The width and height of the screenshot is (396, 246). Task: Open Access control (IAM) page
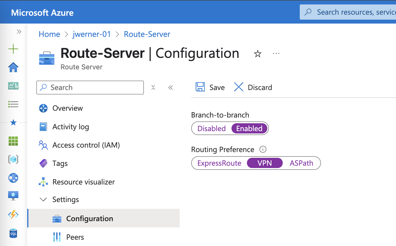point(86,145)
